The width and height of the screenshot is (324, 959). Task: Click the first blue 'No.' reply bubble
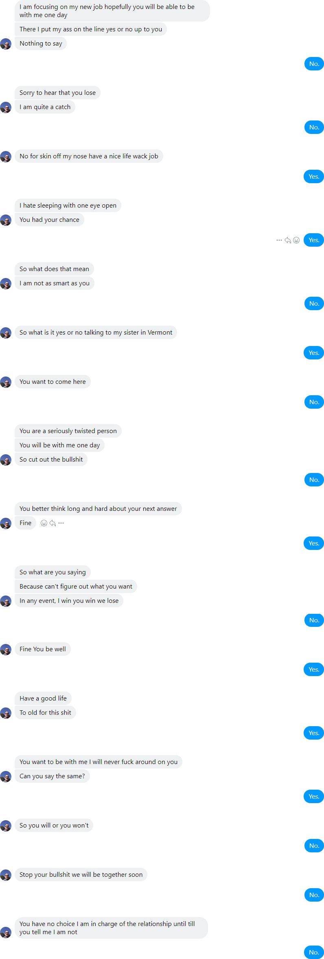tap(314, 64)
